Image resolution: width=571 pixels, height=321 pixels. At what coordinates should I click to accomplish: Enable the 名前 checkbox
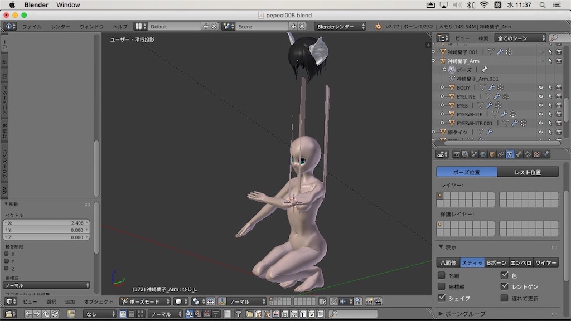[x=442, y=275]
